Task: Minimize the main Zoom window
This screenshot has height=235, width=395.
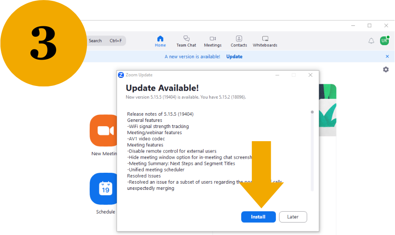Action: 353,25
